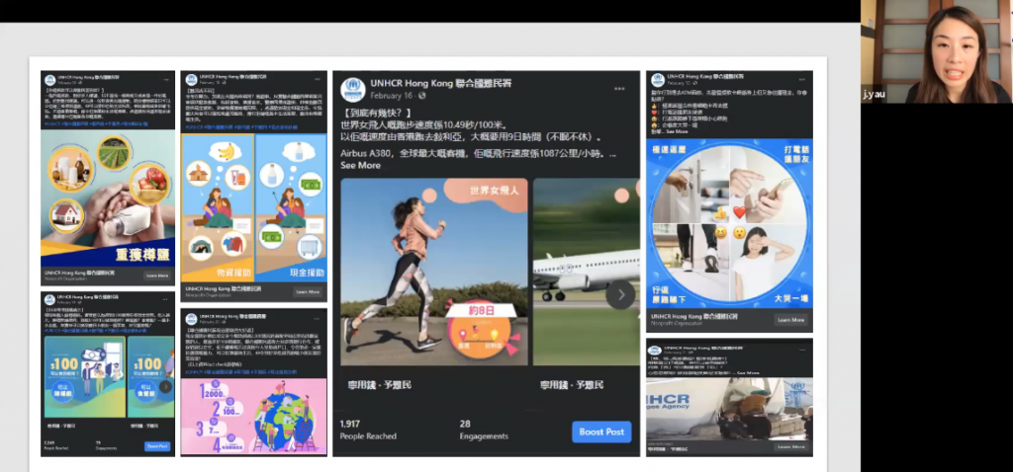Open the running woman image
The height and width of the screenshot is (472, 1013).
pyautogui.click(x=434, y=273)
